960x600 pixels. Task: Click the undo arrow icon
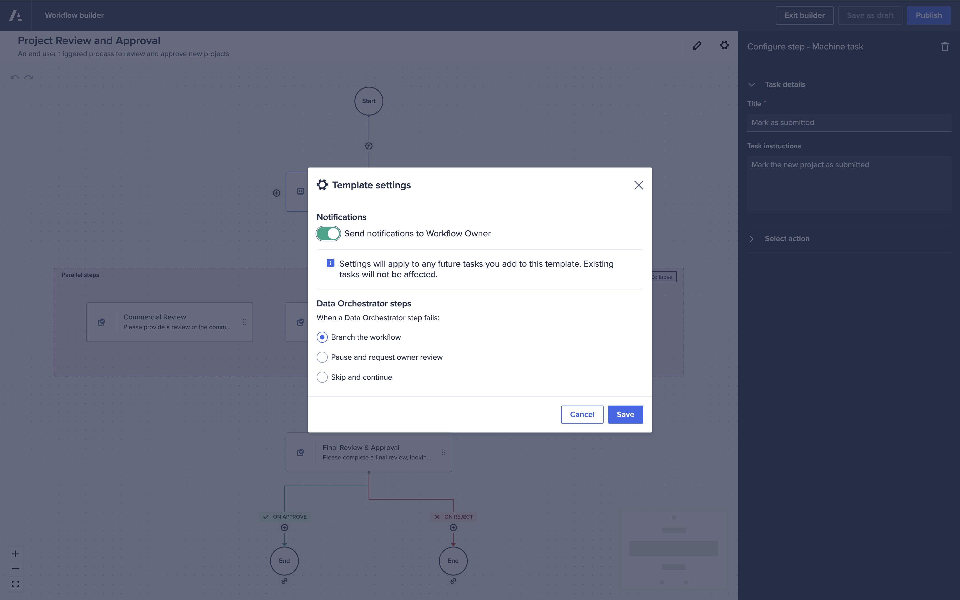tap(15, 77)
